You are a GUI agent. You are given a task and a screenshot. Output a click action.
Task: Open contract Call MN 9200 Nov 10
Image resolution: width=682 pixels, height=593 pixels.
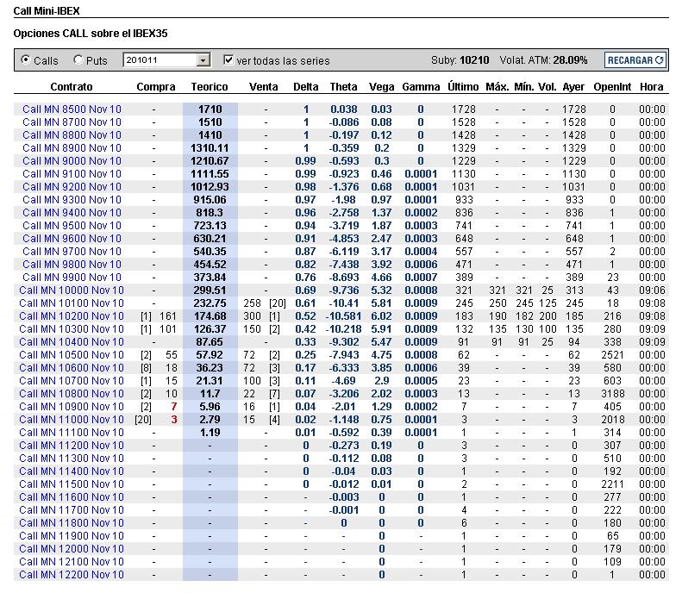tap(72, 186)
